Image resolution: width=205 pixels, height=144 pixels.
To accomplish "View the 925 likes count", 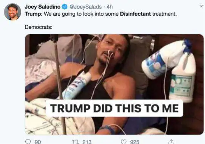I will click(135, 142).
